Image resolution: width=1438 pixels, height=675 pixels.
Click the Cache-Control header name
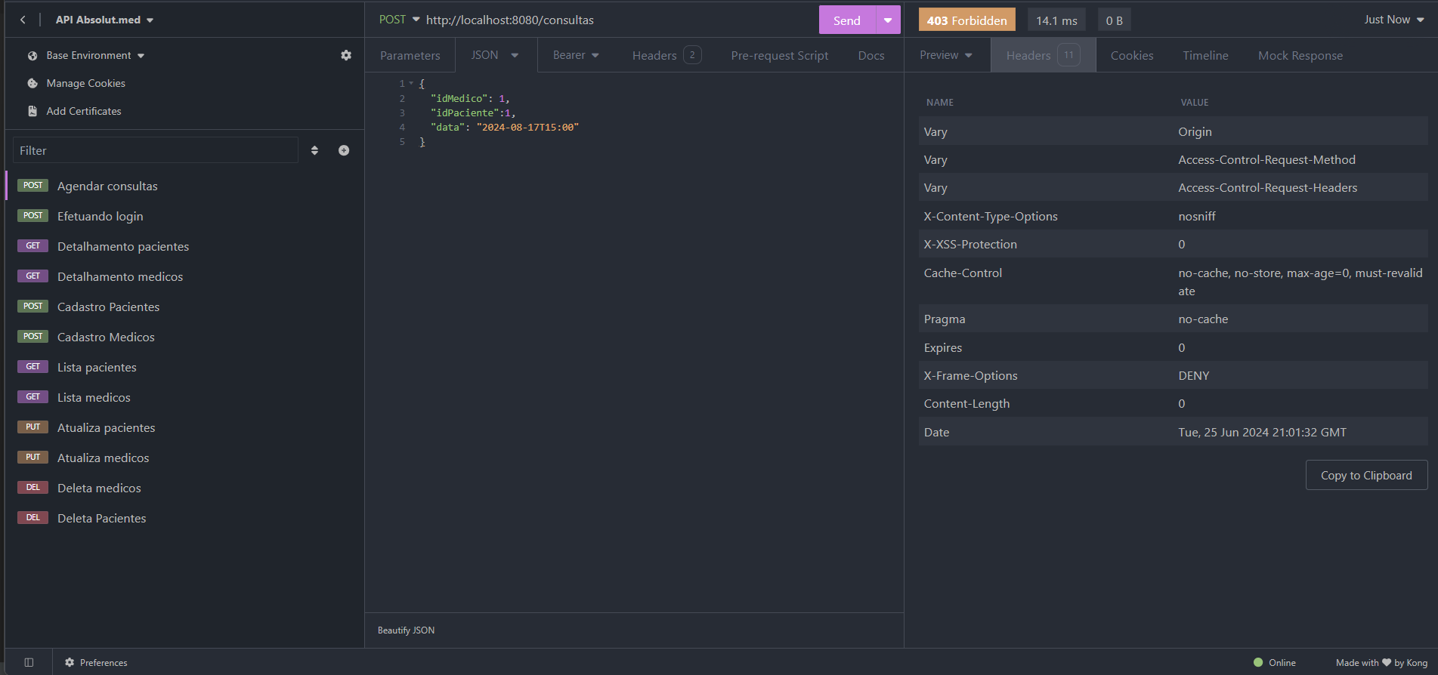point(963,273)
